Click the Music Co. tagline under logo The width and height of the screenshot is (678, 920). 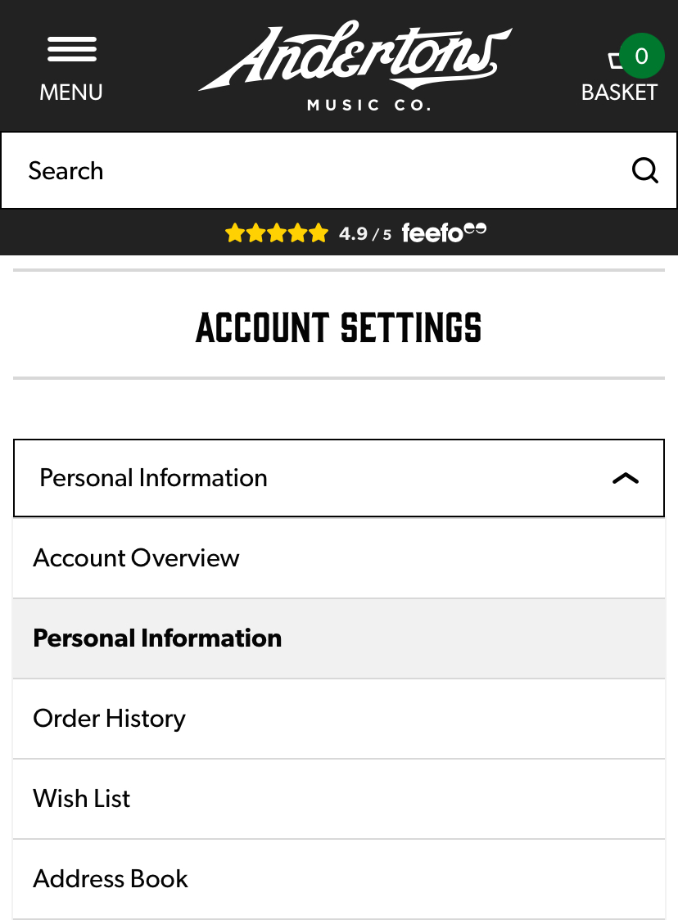click(x=369, y=105)
